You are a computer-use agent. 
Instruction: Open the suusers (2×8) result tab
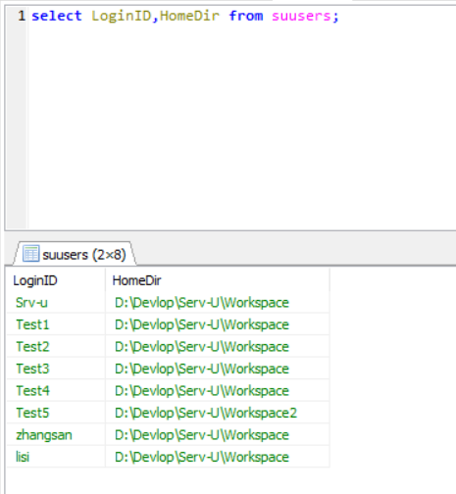[75, 254]
